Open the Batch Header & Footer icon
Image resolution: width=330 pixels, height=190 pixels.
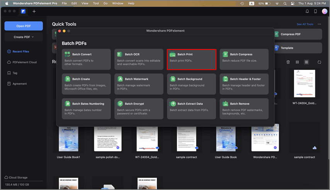225,79
